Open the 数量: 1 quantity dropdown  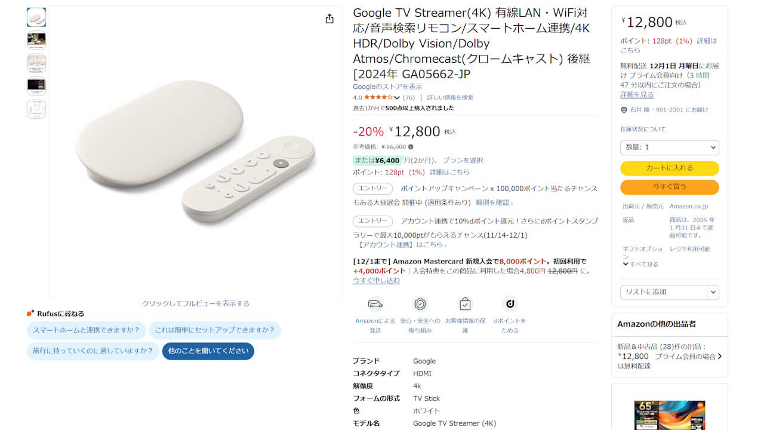pos(669,148)
